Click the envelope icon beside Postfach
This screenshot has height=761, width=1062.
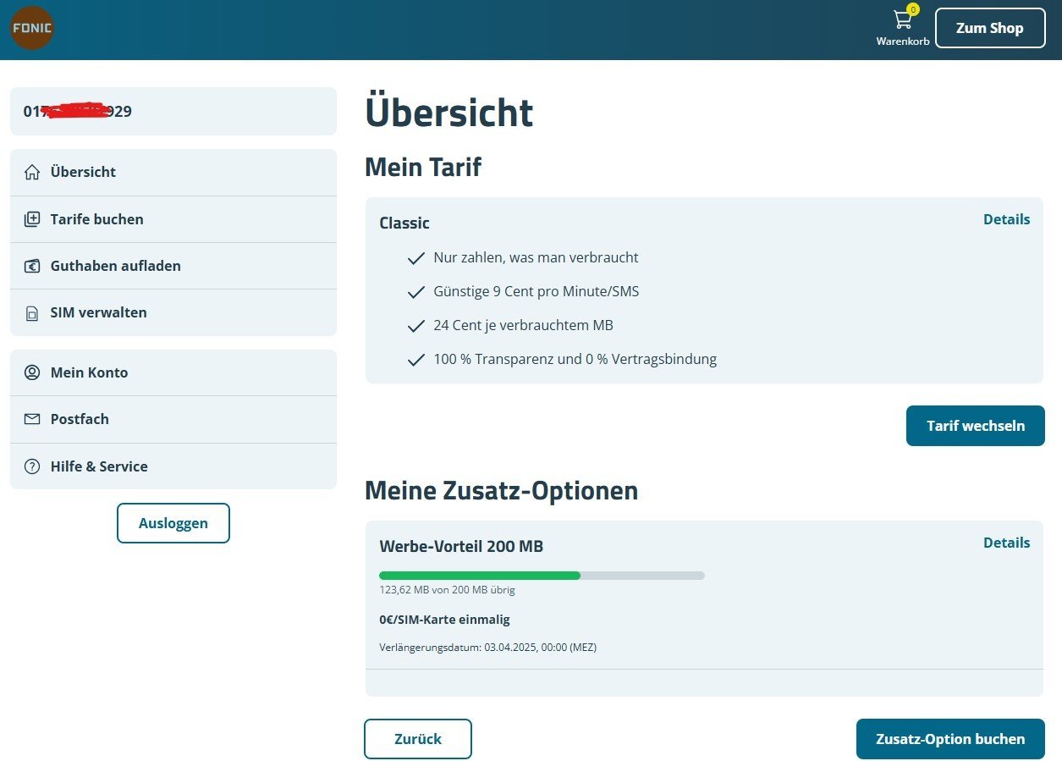(32, 419)
